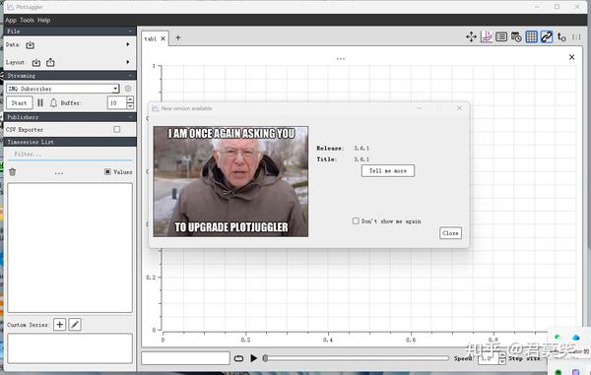The width and height of the screenshot is (591, 375).
Task: Expand the Layout recent files arrow
Action: pos(128,62)
